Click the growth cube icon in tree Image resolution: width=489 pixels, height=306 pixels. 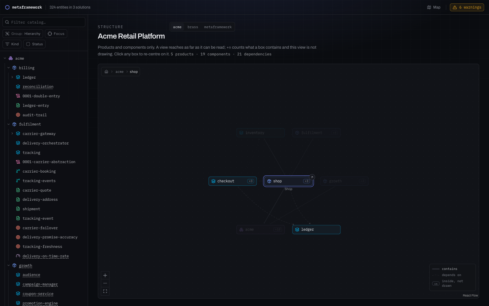pyautogui.click(x=14, y=265)
